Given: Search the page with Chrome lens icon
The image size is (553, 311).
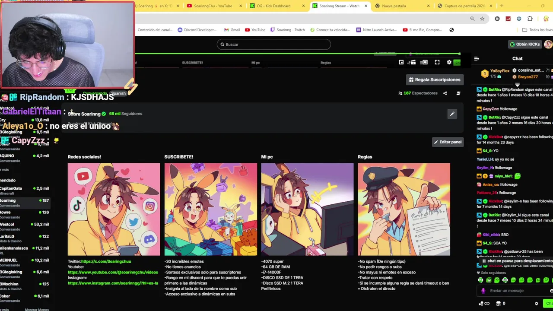Looking at the screenshot, I should tap(472, 19).
